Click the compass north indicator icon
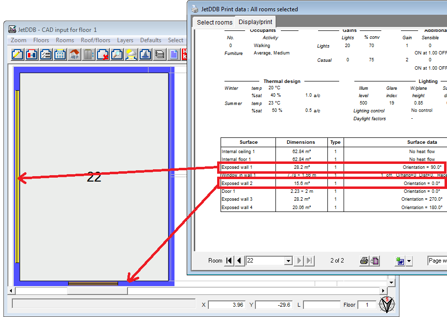Viewport: 447px width, 317px height. pyautogui.click(x=387, y=305)
